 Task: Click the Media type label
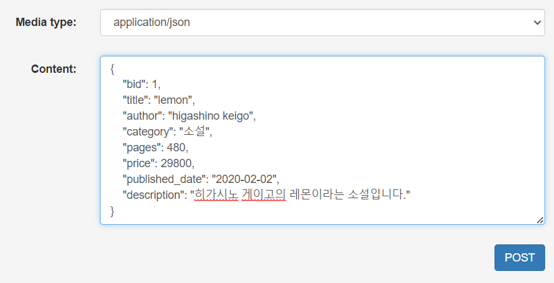coord(46,22)
